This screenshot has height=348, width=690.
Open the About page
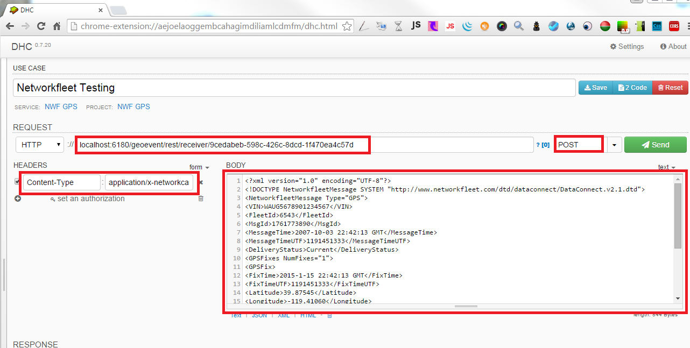(x=673, y=47)
